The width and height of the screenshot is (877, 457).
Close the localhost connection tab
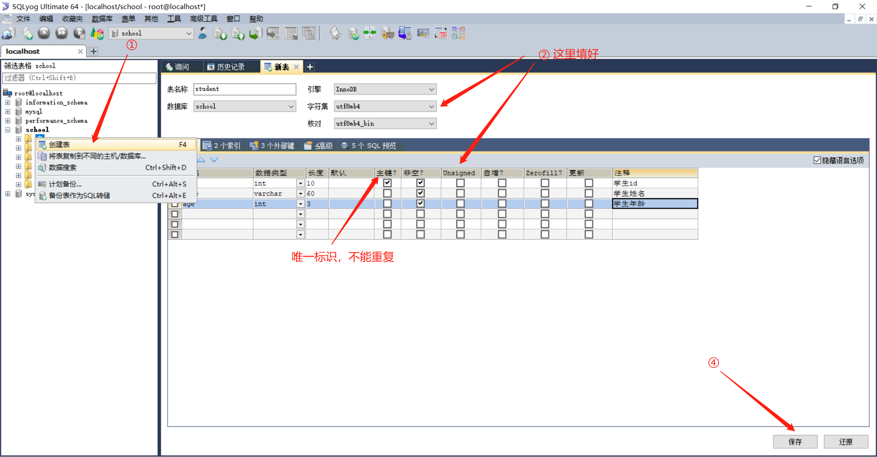[x=80, y=52]
